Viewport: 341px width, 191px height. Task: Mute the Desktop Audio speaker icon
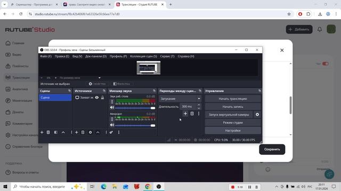point(112,107)
